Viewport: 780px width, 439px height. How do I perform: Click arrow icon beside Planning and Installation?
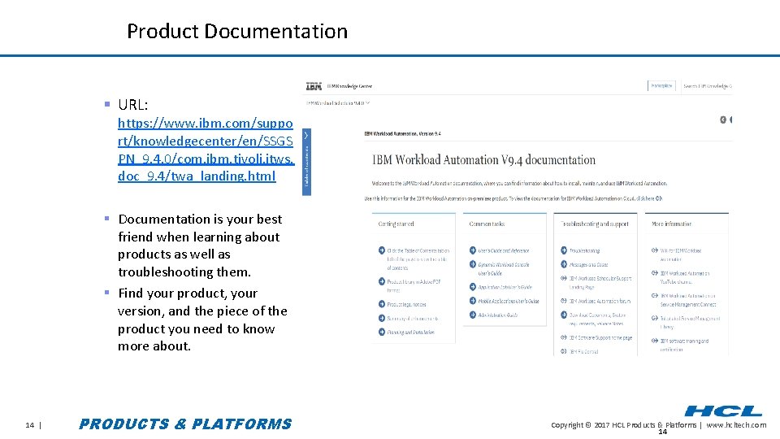[x=382, y=332]
